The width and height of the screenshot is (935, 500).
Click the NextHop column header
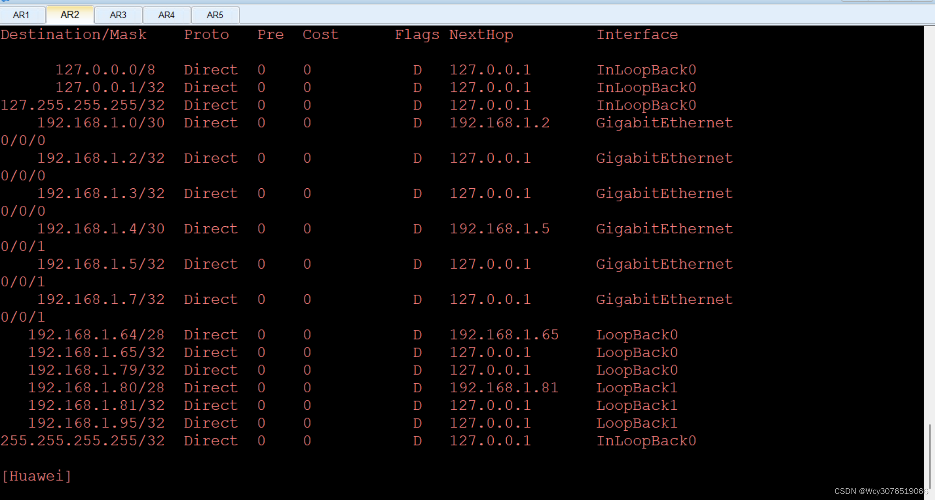(481, 34)
